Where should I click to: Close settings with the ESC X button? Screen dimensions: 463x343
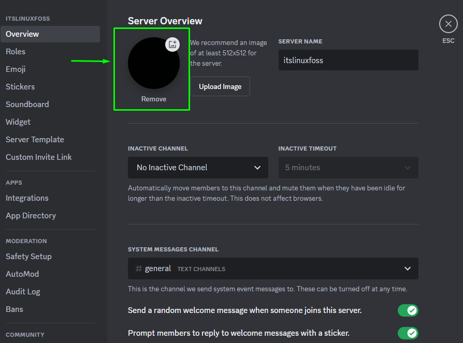pyautogui.click(x=448, y=24)
